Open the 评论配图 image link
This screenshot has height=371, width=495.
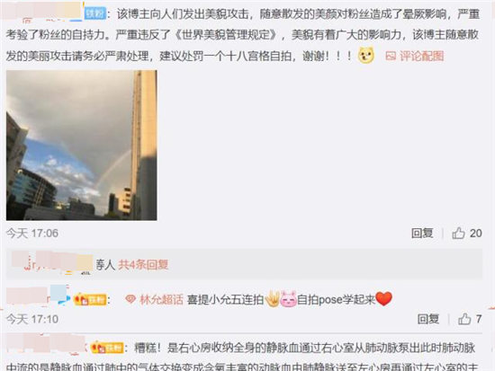(422, 56)
